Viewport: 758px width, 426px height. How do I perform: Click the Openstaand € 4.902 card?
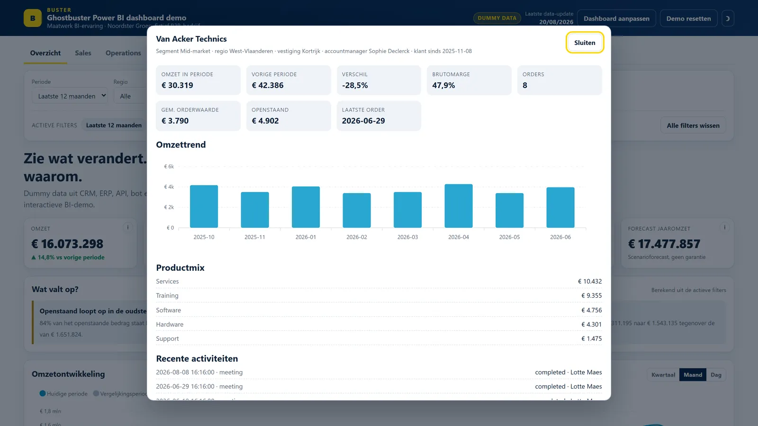[289, 116]
